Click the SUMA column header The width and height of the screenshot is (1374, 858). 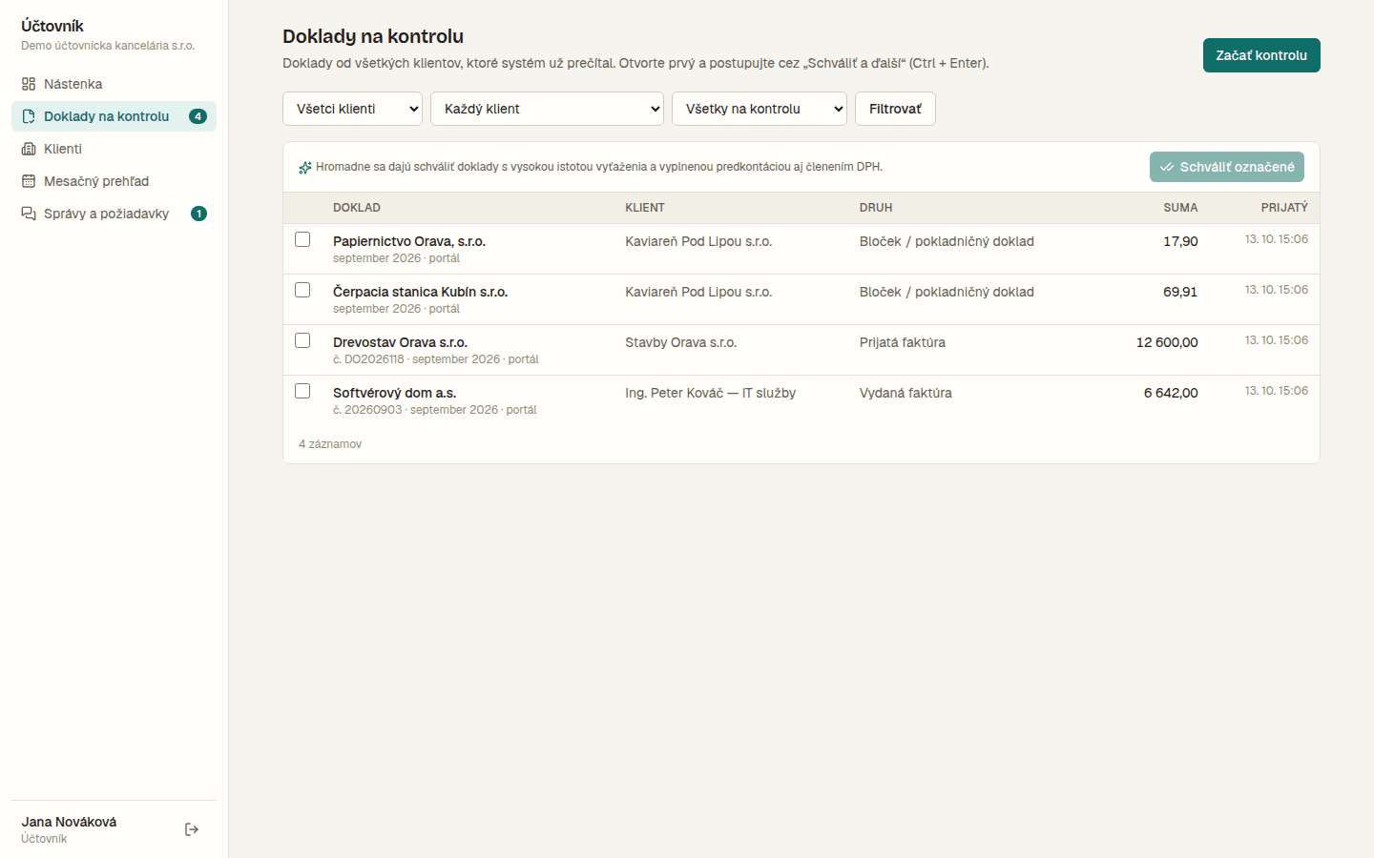point(1180,208)
